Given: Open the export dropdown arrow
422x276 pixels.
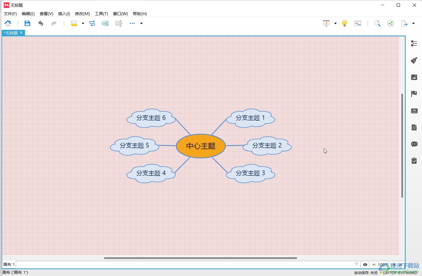Looking at the screenshot, I should (x=413, y=23).
